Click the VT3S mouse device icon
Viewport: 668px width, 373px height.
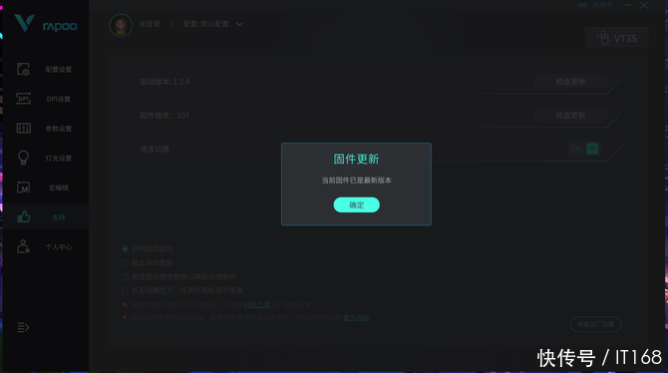click(x=603, y=38)
